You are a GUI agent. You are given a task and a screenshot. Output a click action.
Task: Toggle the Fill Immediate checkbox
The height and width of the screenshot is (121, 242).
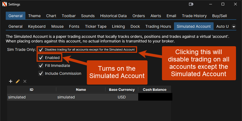click(41, 66)
